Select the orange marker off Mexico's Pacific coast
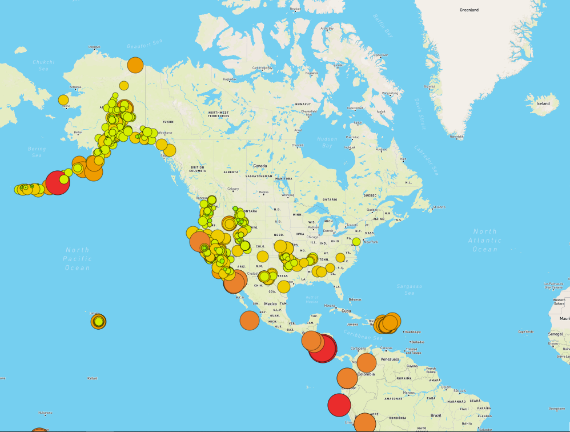 249,322
